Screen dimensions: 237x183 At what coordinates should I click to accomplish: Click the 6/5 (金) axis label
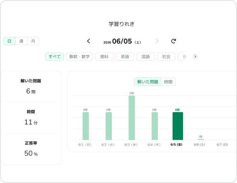(x=176, y=145)
